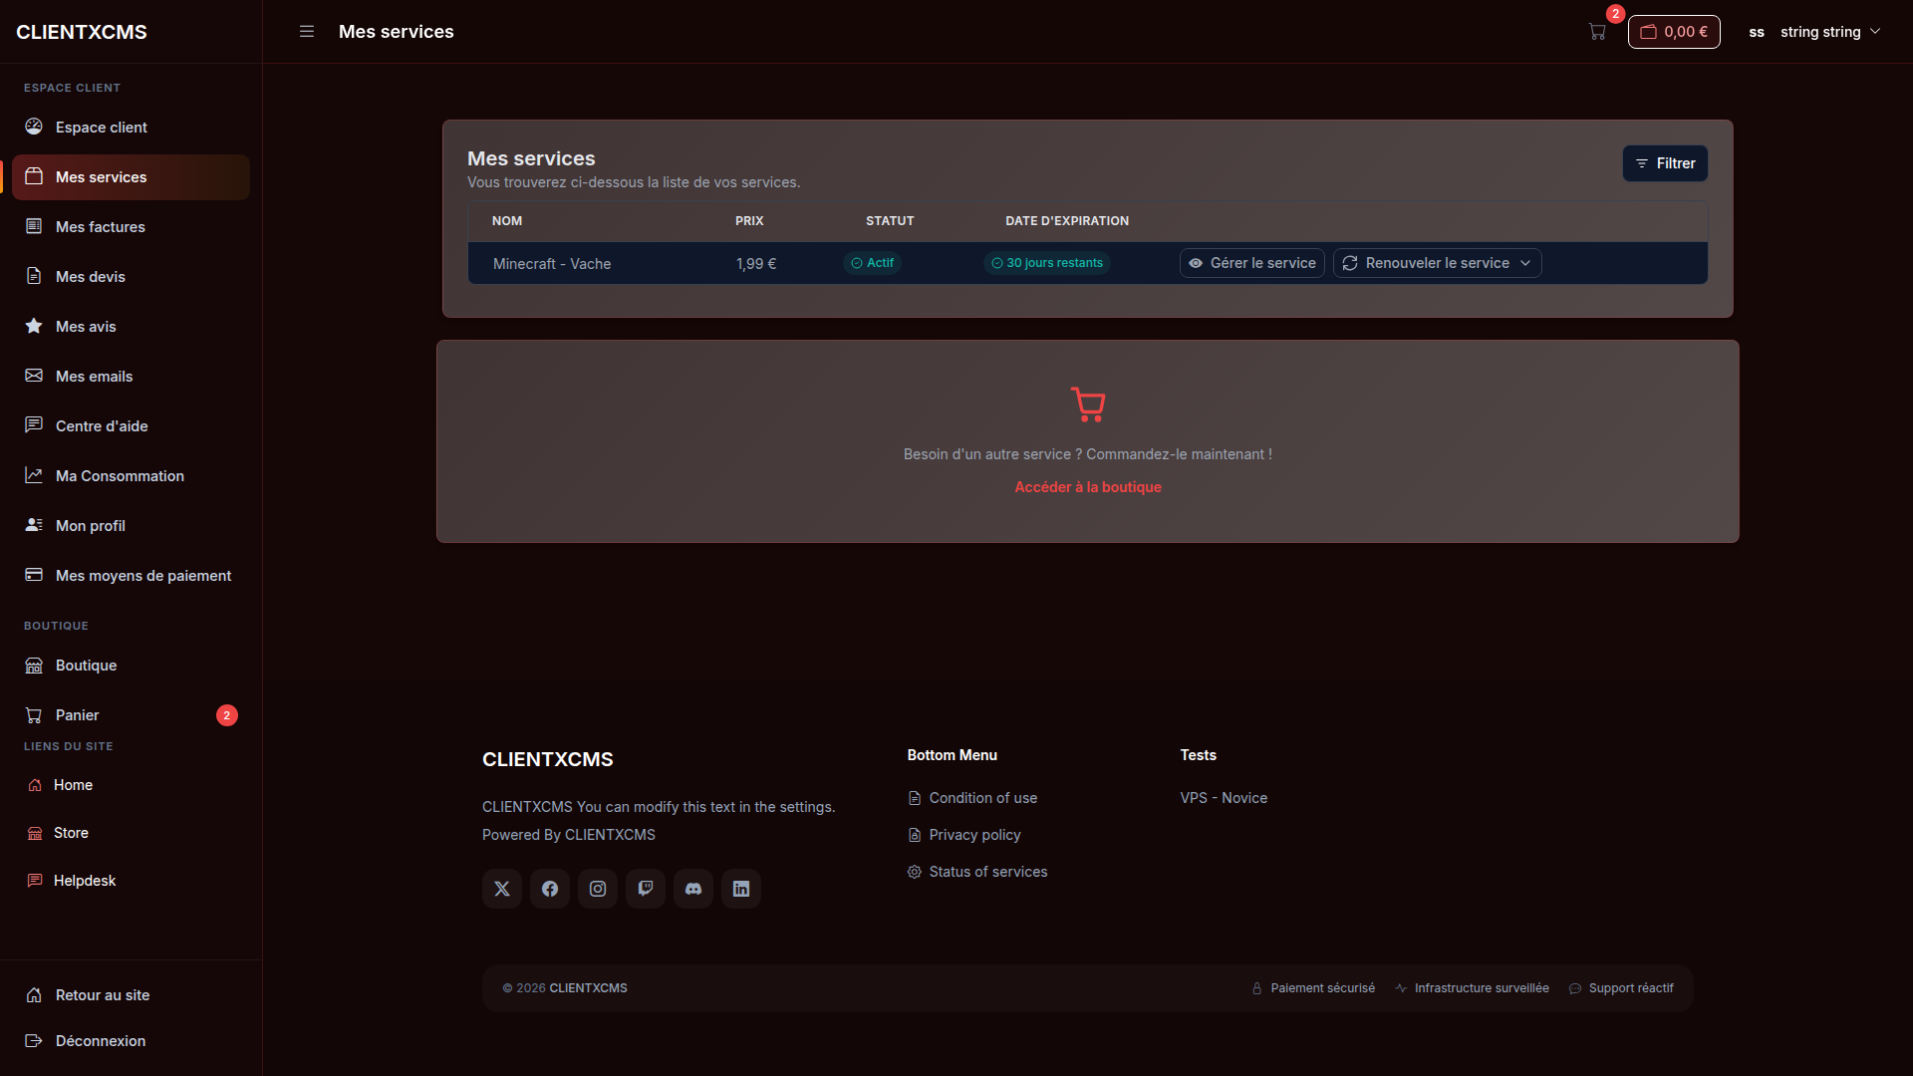This screenshot has height=1076, width=1913.
Task: Click the Helpdesk link in the sidebar
Action: click(131, 881)
